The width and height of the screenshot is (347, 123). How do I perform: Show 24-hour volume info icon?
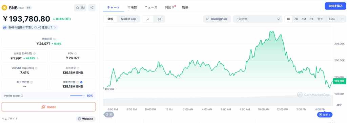click(x=35, y=54)
